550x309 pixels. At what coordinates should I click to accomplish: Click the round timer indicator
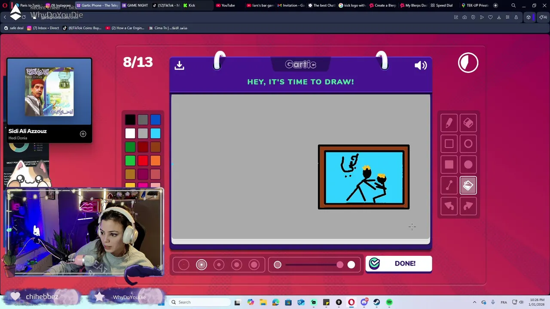coord(468,63)
